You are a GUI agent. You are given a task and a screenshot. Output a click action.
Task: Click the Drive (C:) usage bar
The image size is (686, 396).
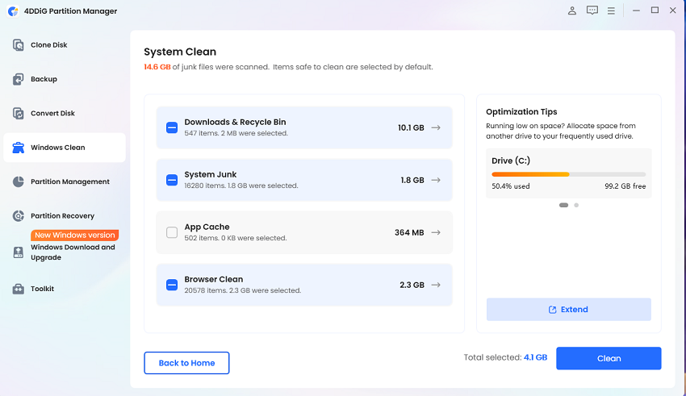(x=569, y=174)
